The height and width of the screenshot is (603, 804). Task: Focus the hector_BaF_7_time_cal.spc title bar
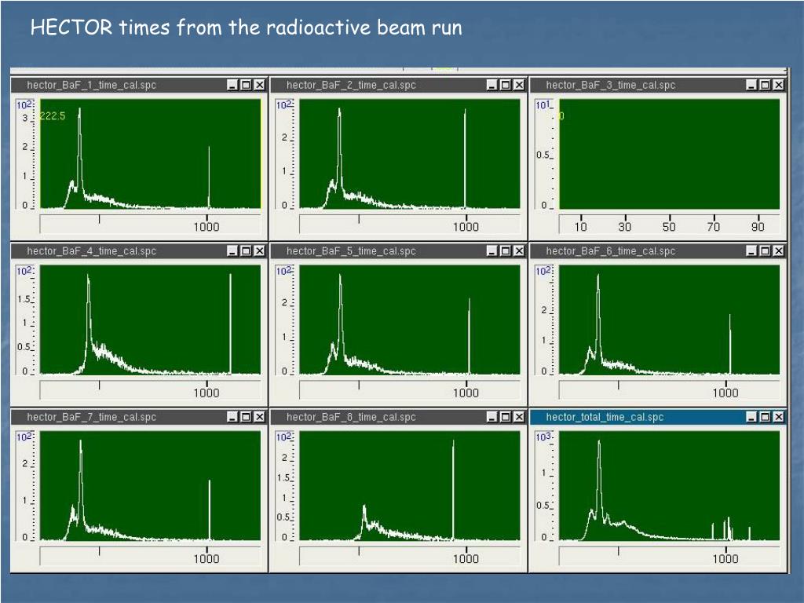[x=138, y=417]
